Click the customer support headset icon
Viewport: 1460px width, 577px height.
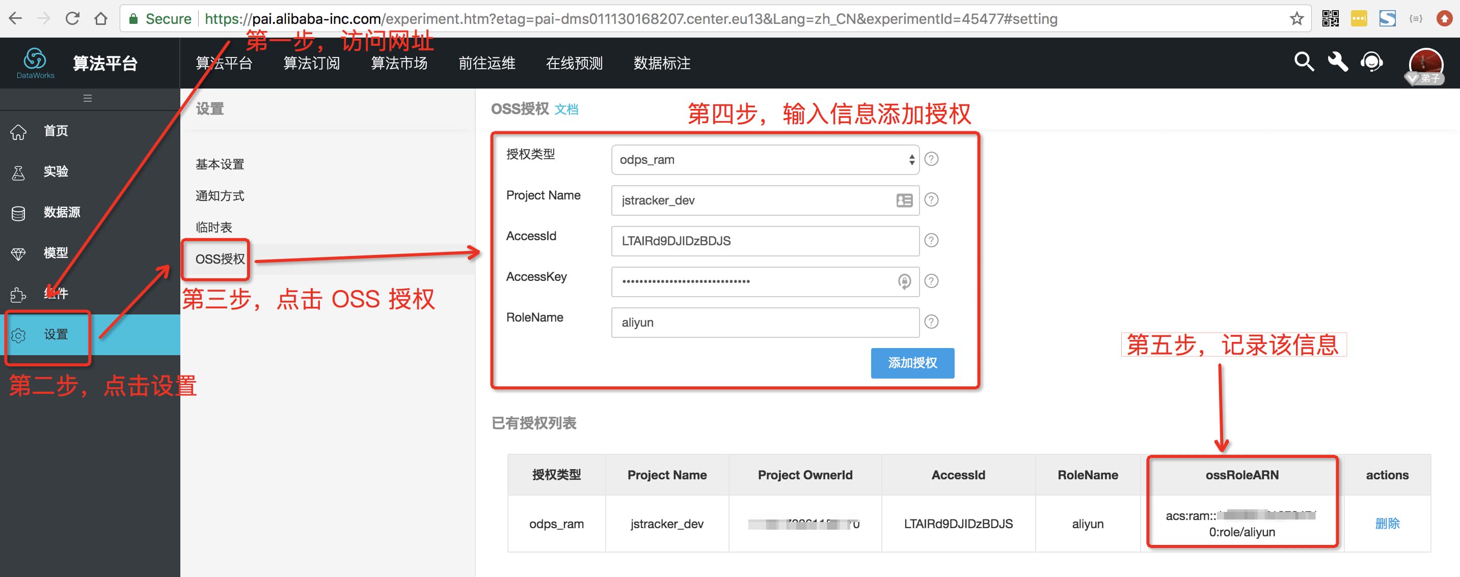(1371, 61)
